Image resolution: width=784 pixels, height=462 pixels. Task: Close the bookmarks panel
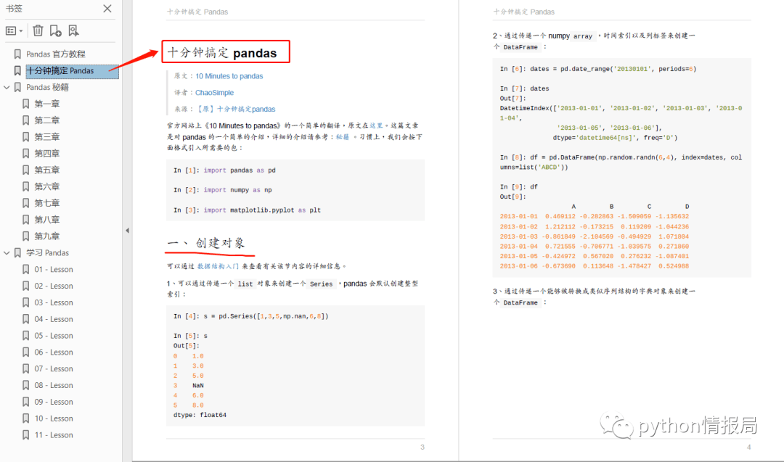click(107, 9)
